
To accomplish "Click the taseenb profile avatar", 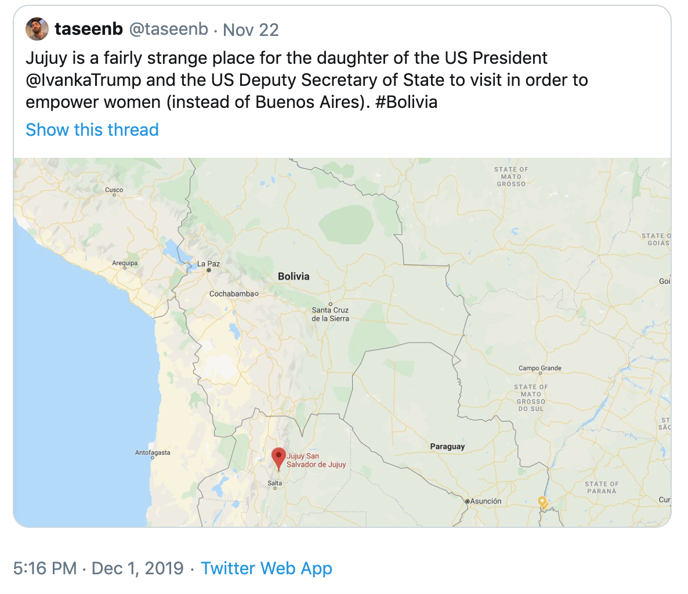I will [x=37, y=29].
